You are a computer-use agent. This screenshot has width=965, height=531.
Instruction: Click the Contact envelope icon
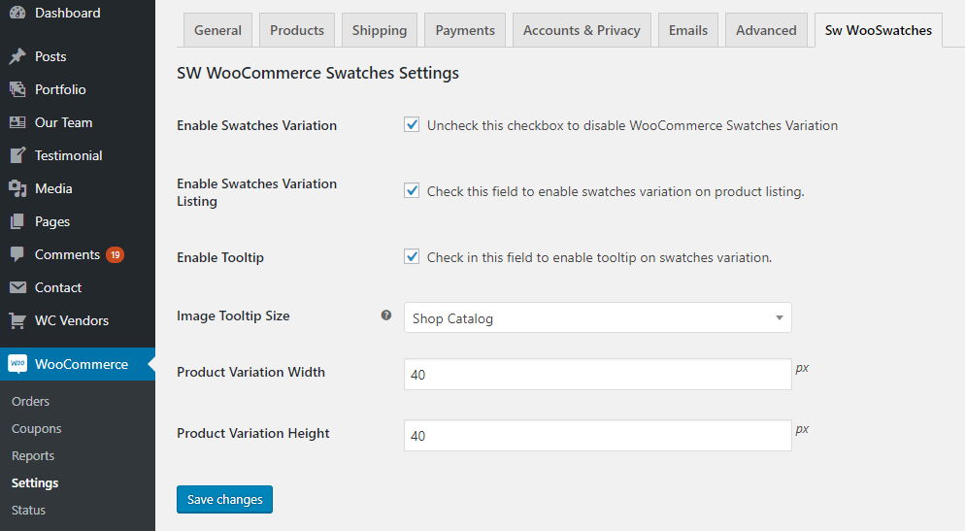pos(17,287)
